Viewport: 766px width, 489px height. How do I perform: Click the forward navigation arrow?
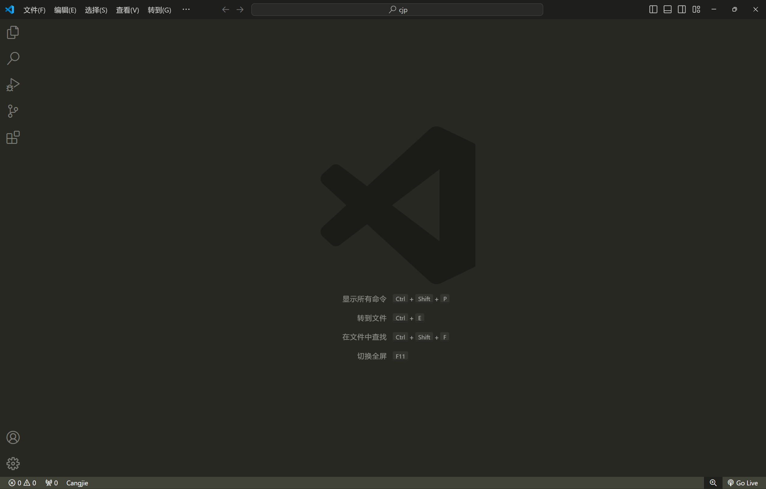tap(240, 9)
